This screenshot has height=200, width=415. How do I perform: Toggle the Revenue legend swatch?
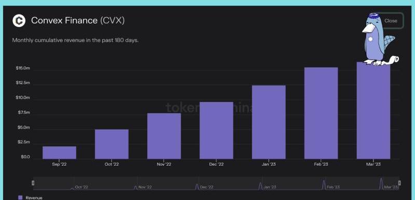point(20,197)
